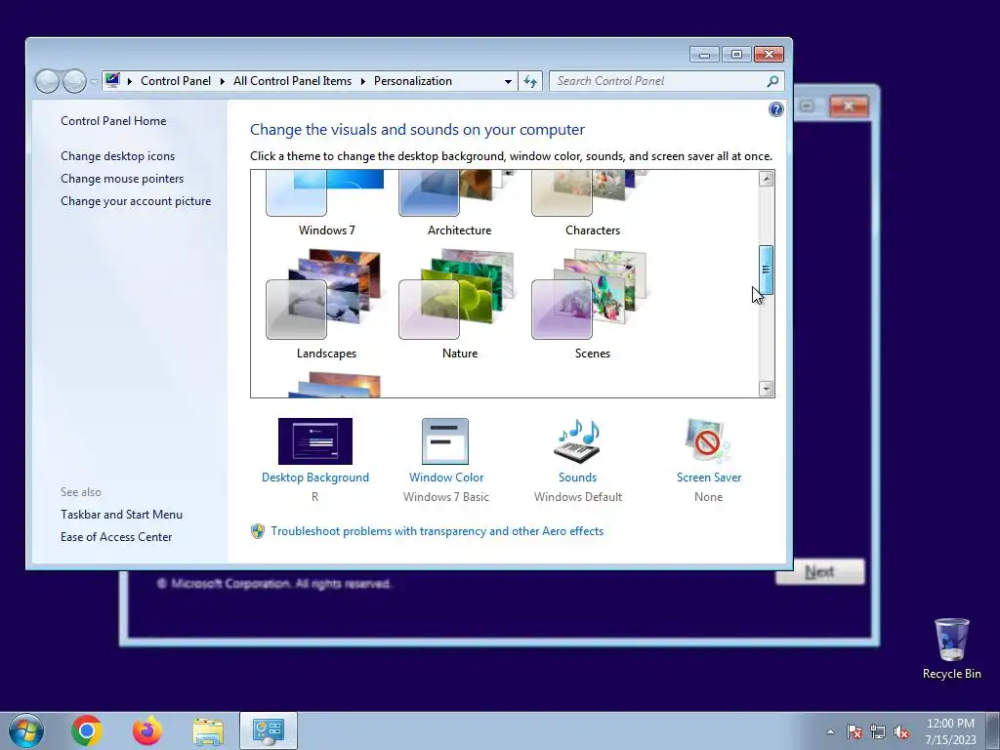
Task: Open address bar history dropdown
Action: (508, 81)
